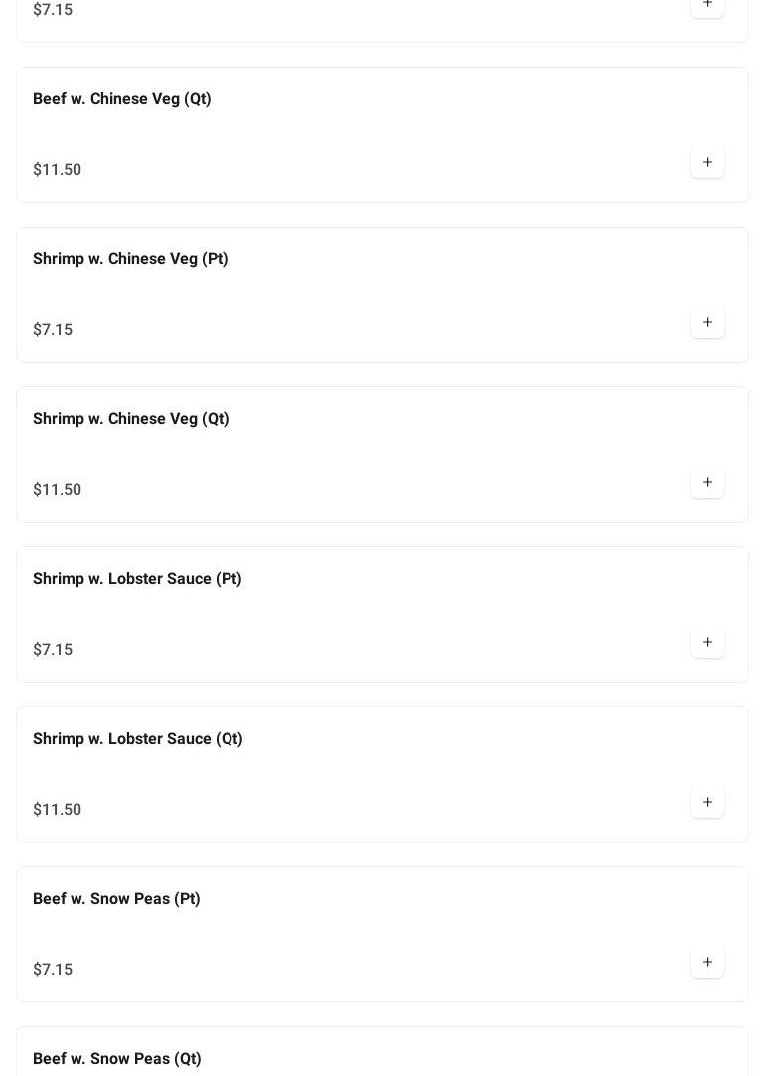Image resolution: width=765 pixels, height=1076 pixels.
Task: Add Beef w. Chinese Veg (Qt) to order
Action: point(707,162)
